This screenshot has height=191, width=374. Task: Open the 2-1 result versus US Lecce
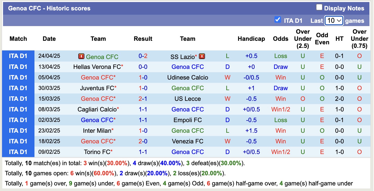click(143, 99)
